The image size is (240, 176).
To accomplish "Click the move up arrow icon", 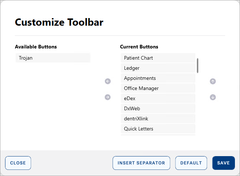I will pyautogui.click(x=213, y=81).
